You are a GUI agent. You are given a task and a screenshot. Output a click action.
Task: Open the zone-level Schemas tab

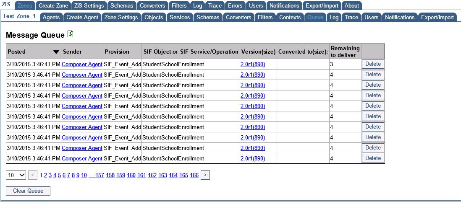(x=208, y=17)
